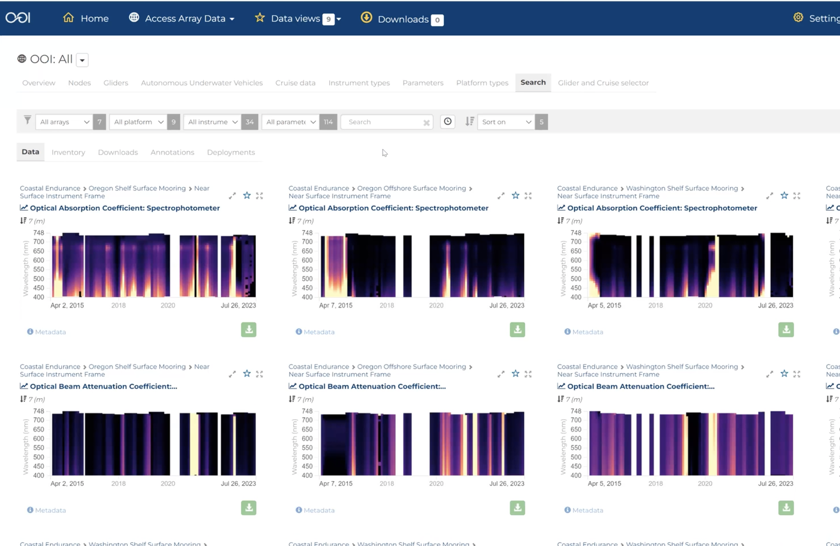Click the clock history icon beside the search box
840x546 pixels.
tap(447, 122)
